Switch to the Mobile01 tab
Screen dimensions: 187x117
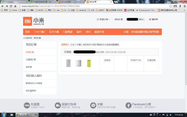14,2
